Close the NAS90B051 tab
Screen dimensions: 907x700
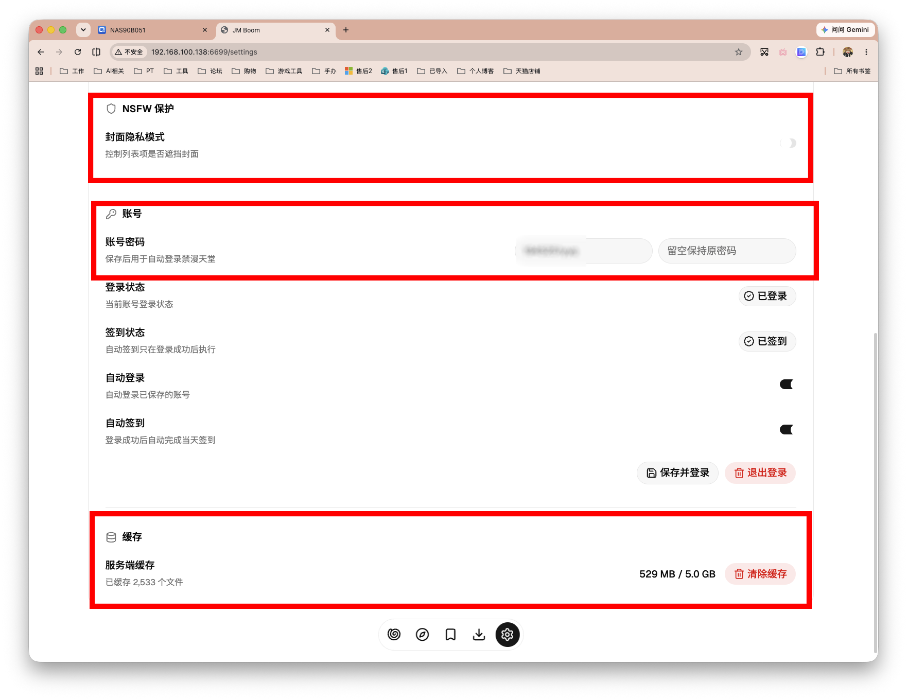(205, 30)
